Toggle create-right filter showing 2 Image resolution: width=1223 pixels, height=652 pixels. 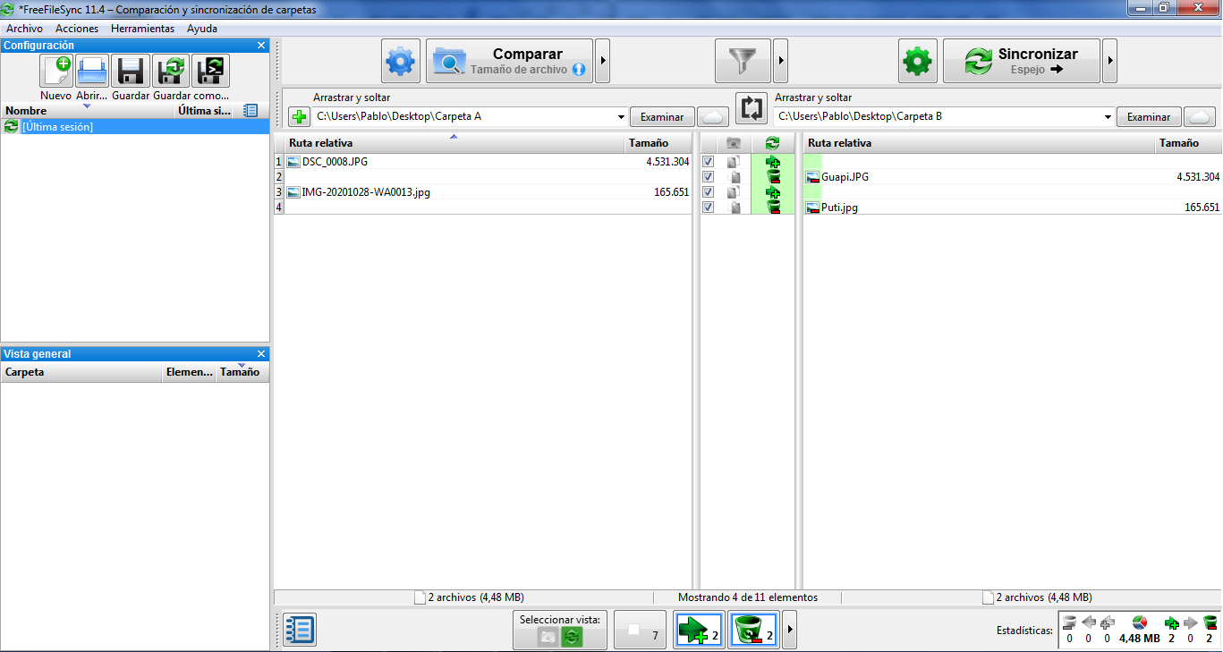[699, 630]
